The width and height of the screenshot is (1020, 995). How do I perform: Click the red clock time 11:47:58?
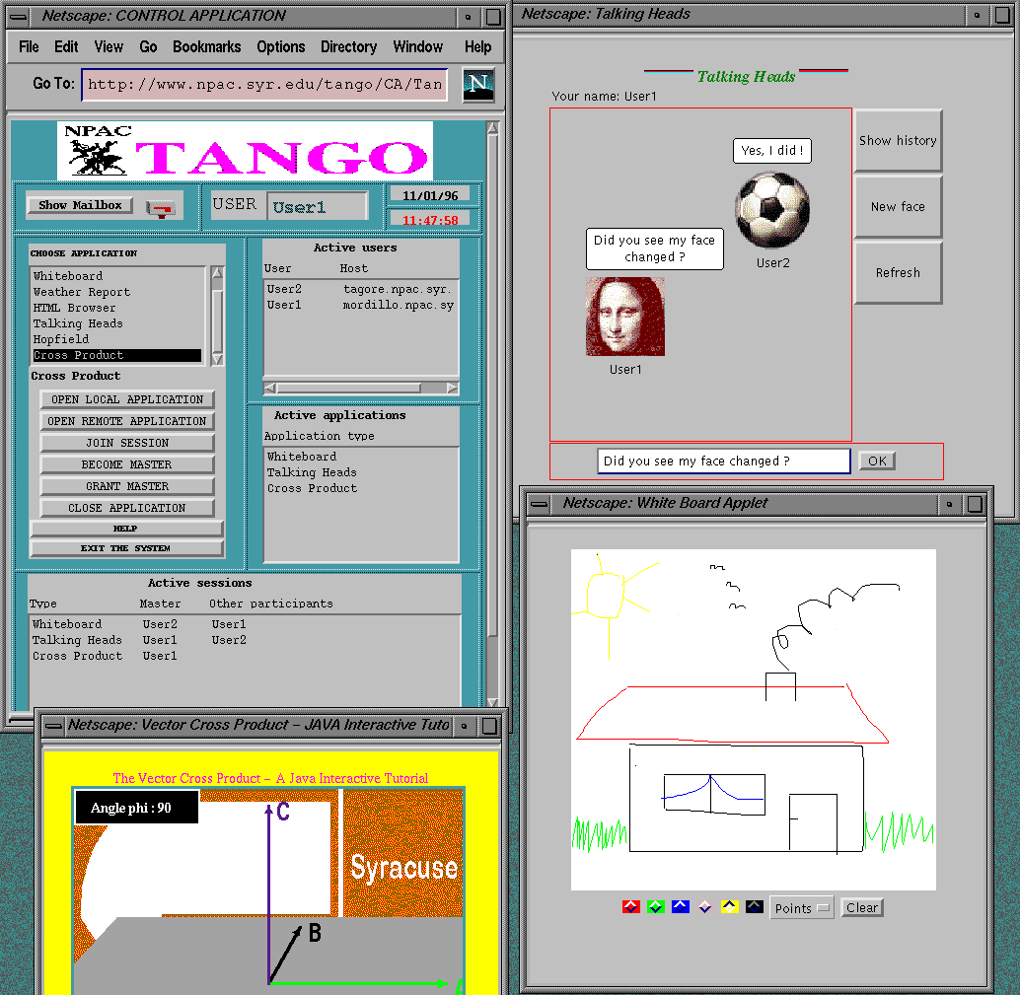[430, 220]
